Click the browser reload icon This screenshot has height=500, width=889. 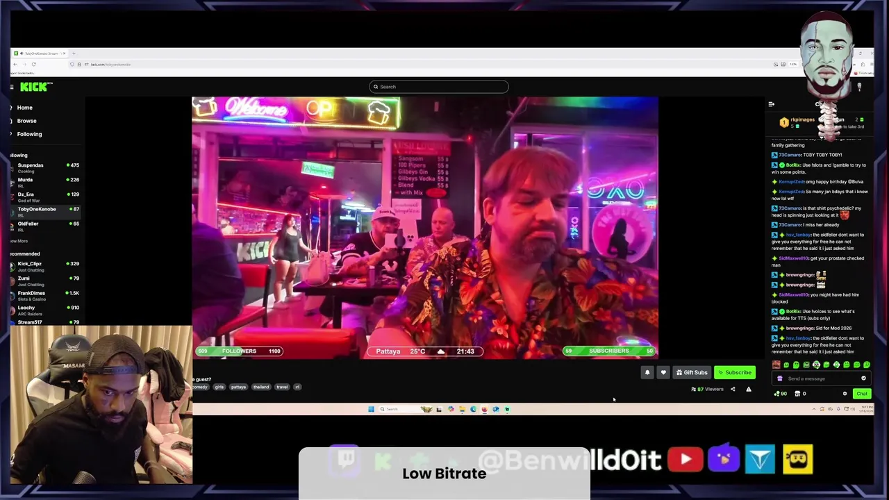coord(33,65)
